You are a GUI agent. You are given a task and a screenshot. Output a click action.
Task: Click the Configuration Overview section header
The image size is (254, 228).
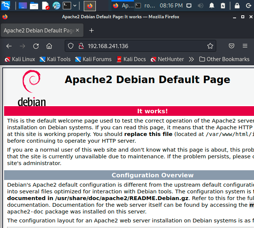pyautogui.click(x=129, y=175)
